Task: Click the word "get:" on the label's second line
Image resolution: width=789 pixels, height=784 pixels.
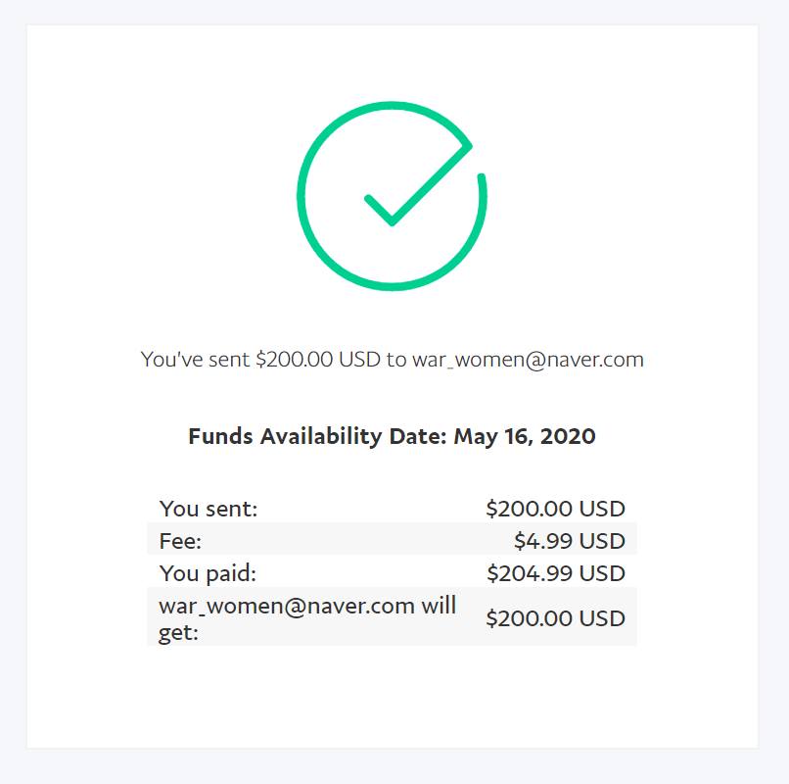Action: click(179, 632)
